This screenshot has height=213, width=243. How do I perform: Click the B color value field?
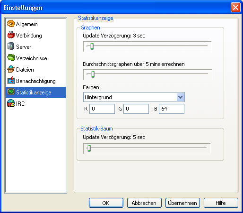click(172, 109)
